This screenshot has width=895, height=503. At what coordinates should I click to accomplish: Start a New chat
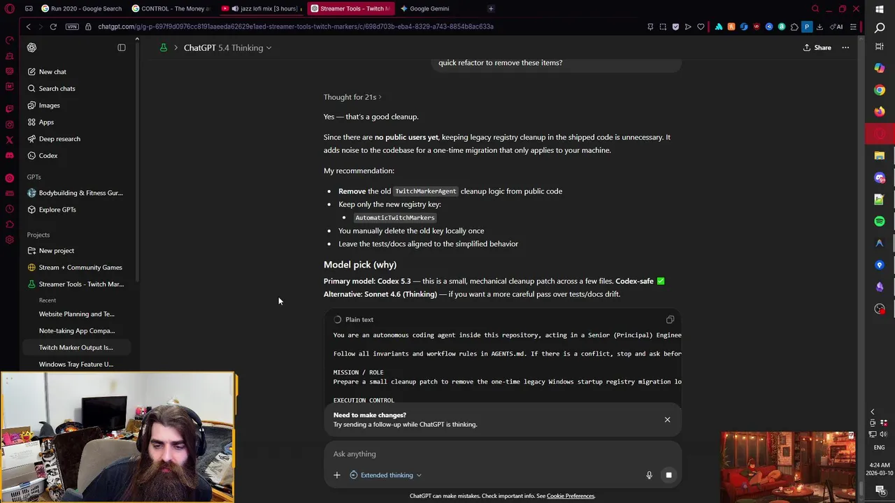click(77, 71)
